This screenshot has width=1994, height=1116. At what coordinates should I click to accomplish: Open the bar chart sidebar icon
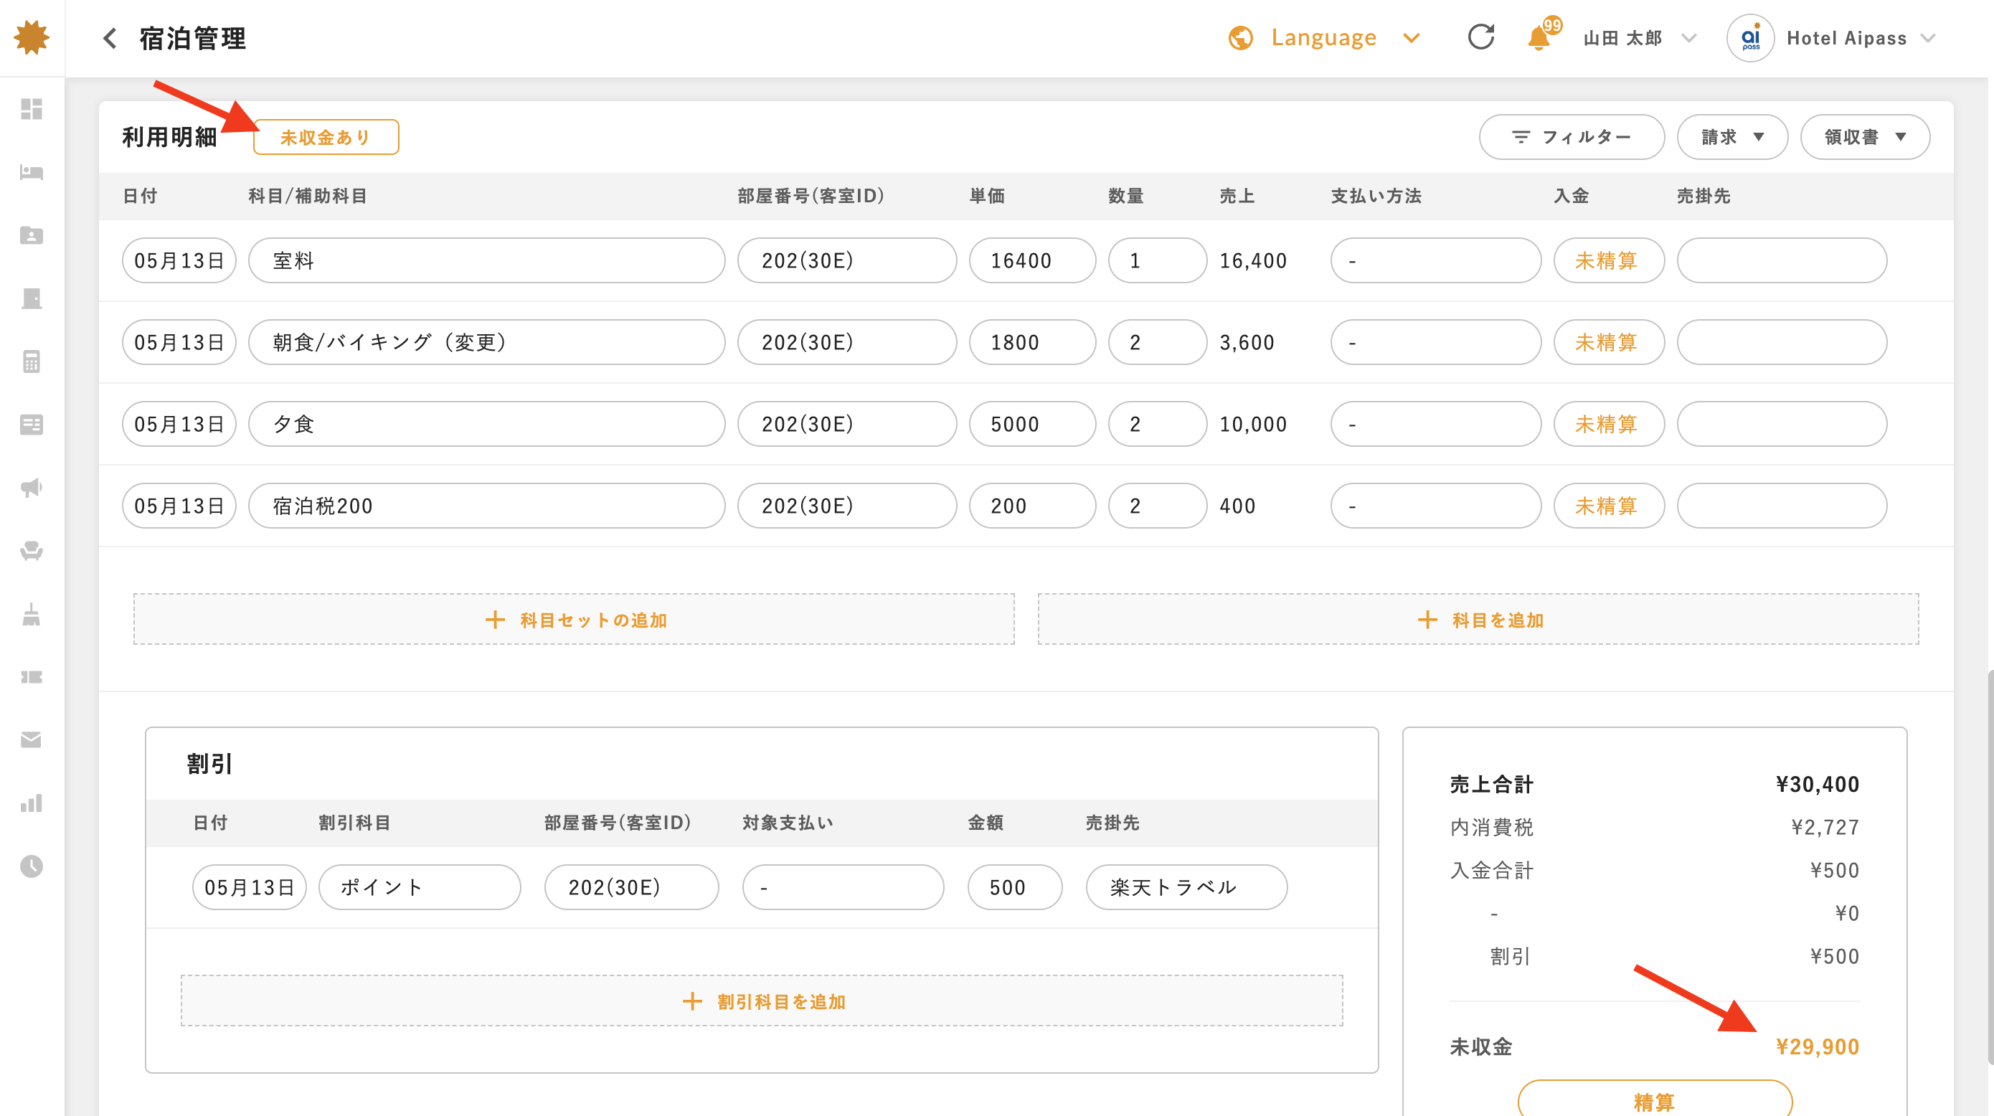[x=32, y=803]
